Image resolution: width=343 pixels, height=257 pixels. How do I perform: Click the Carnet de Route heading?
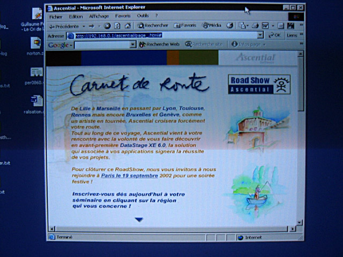pos(139,85)
